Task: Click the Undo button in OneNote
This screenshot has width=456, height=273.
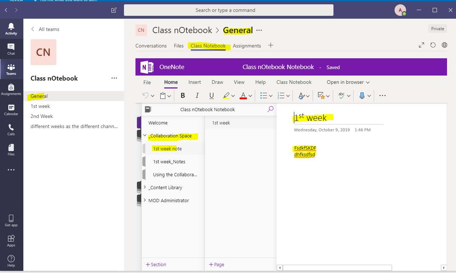Action: (x=145, y=95)
